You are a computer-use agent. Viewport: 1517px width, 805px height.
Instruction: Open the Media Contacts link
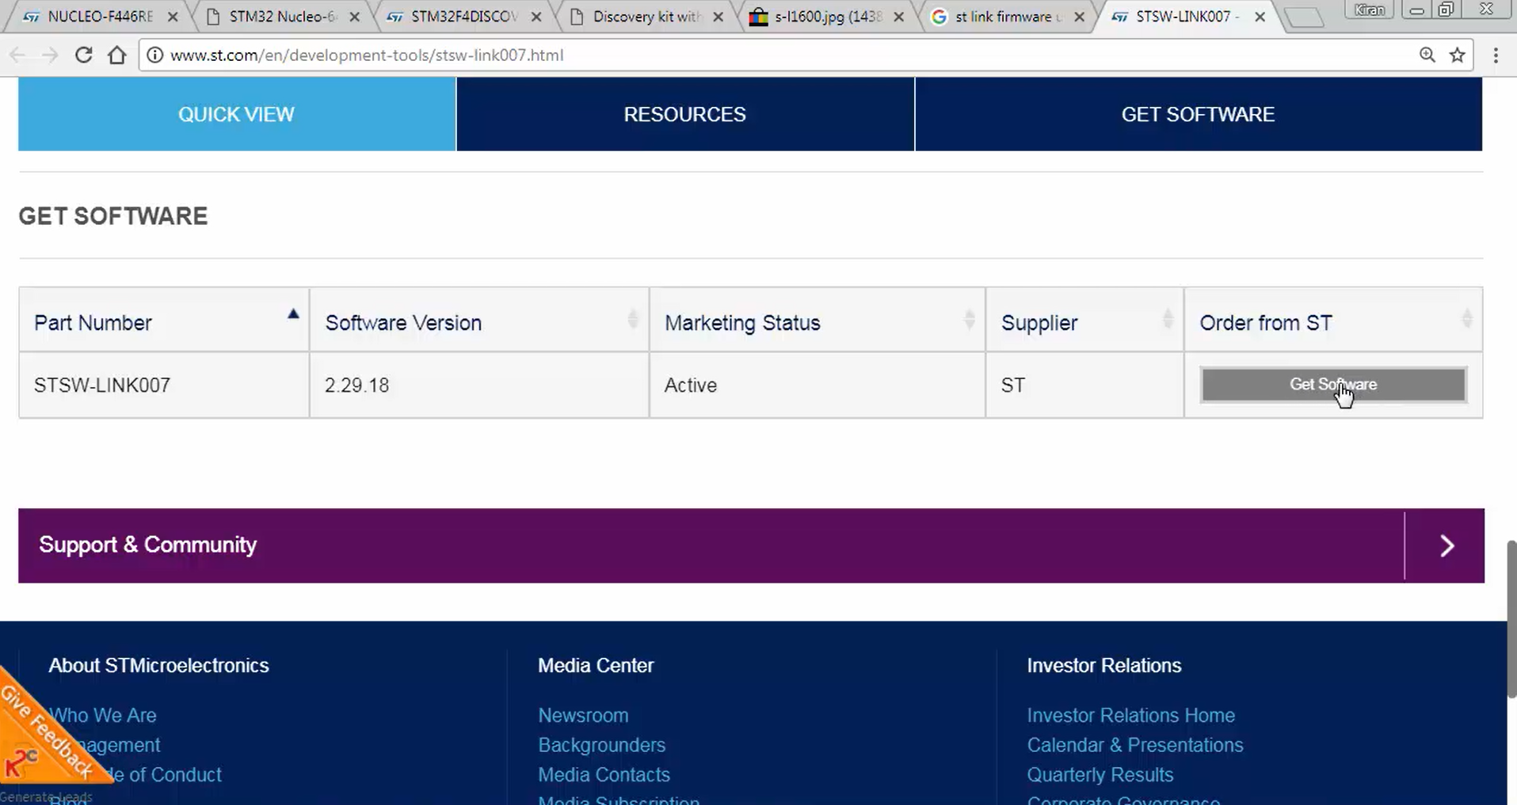(x=604, y=774)
